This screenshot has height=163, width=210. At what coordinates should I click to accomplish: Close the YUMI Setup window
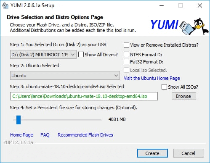point(200,5)
